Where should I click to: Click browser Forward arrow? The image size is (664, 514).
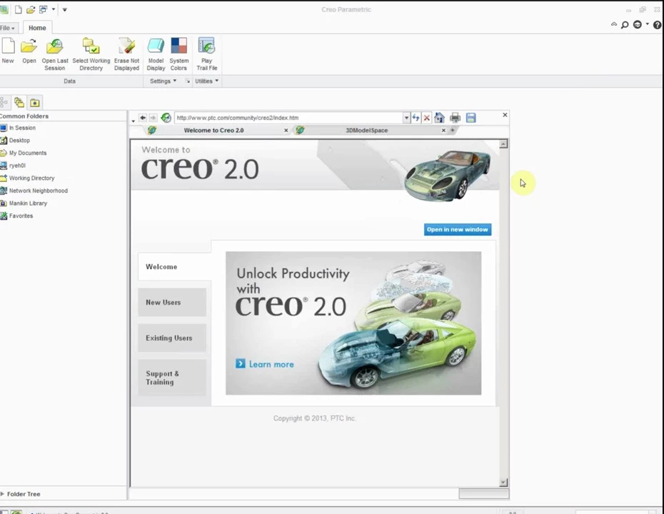153,118
